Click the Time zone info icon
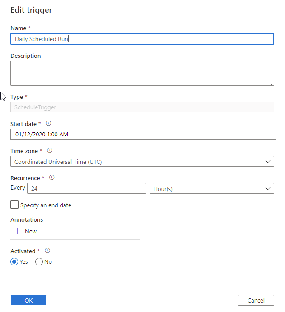Image resolution: width=285 pixels, height=312 pixels. (50, 151)
